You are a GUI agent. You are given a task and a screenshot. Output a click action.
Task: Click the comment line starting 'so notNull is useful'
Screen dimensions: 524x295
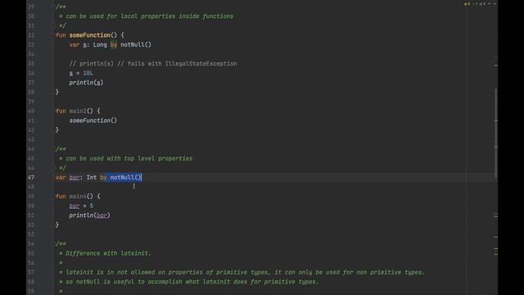tap(192, 282)
